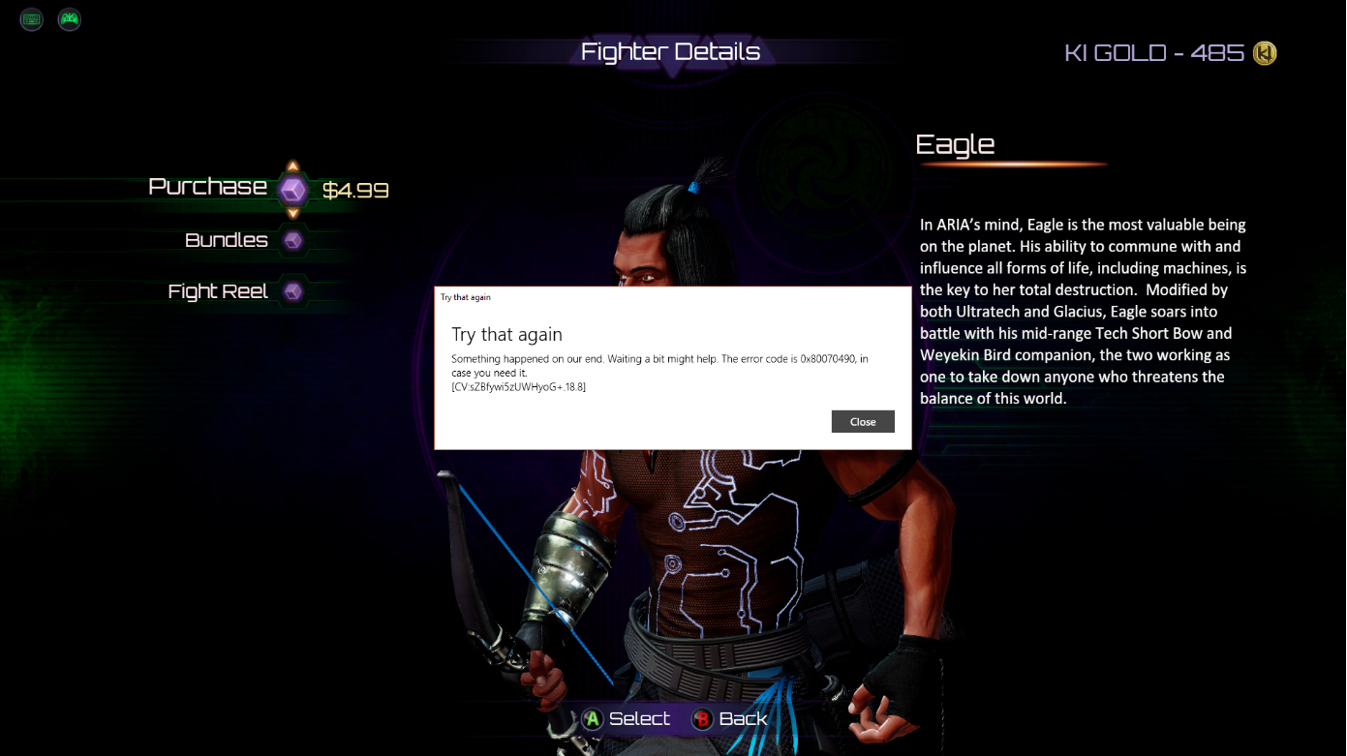
Task: Click the green A button icon
Action: 593,719
